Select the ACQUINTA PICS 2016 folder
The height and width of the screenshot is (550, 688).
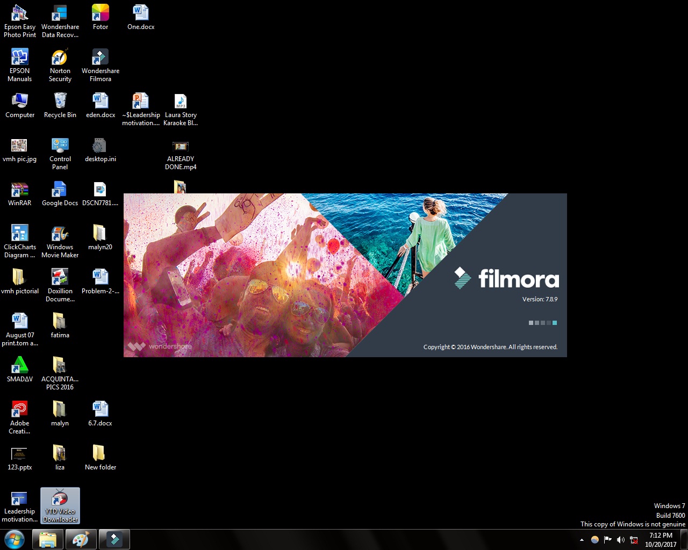click(x=60, y=374)
